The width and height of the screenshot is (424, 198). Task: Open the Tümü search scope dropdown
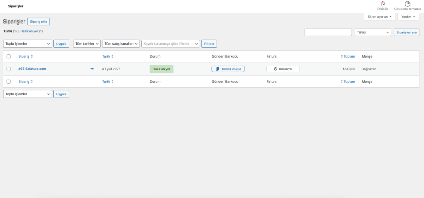click(373, 32)
